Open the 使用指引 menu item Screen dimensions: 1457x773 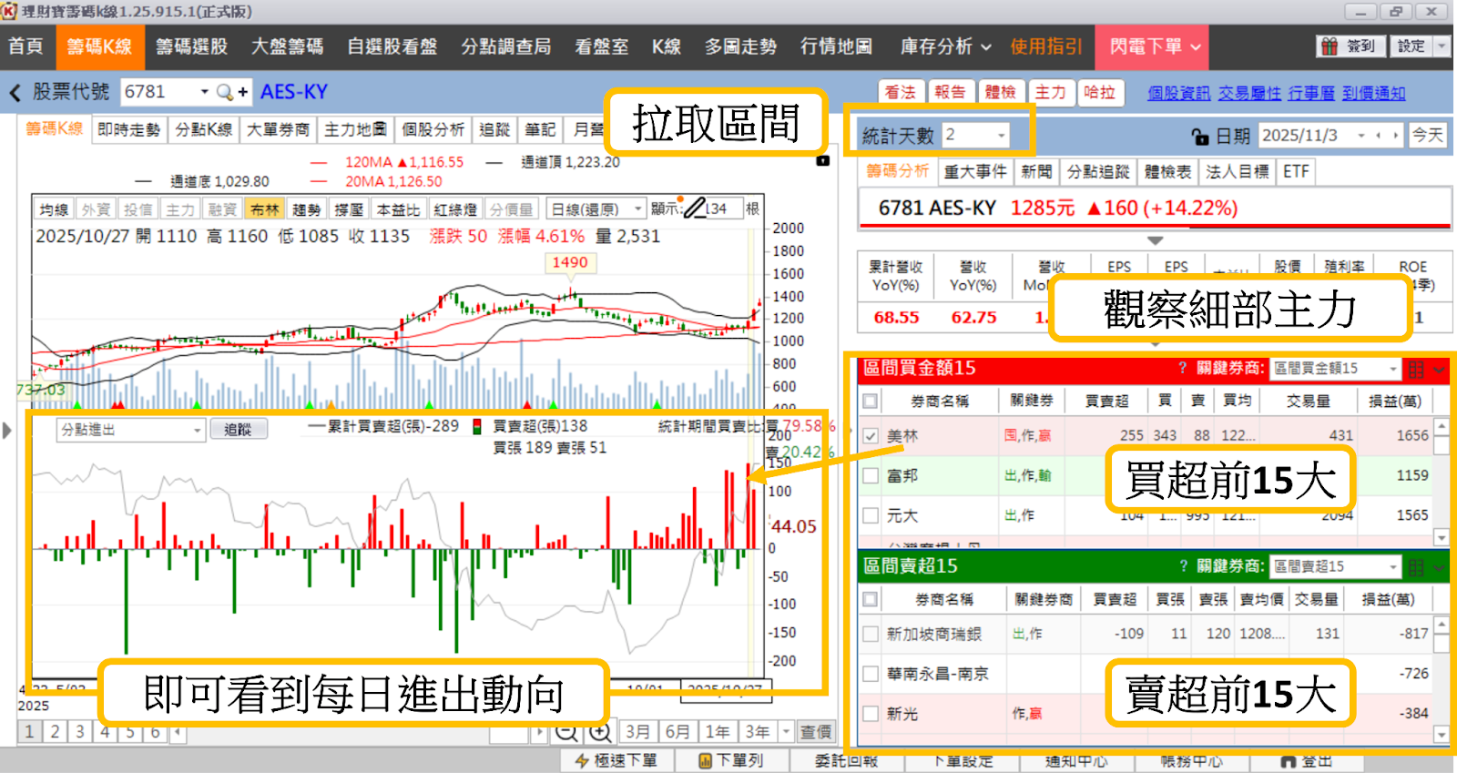[x=1046, y=46]
